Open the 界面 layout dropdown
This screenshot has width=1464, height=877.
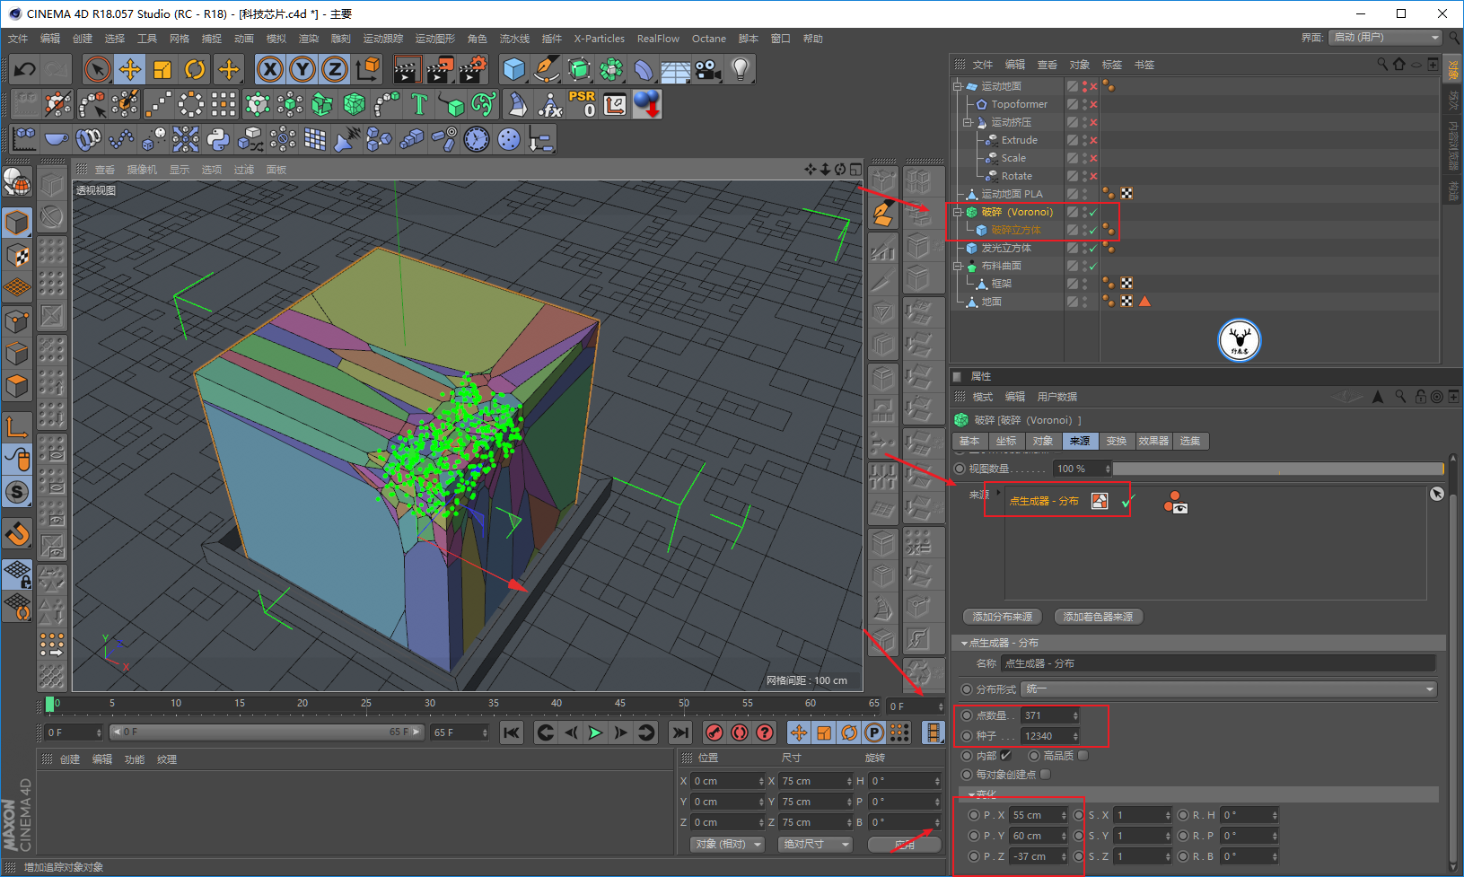(x=1386, y=37)
